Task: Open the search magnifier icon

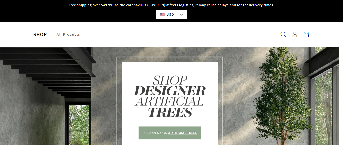Action: click(x=283, y=34)
